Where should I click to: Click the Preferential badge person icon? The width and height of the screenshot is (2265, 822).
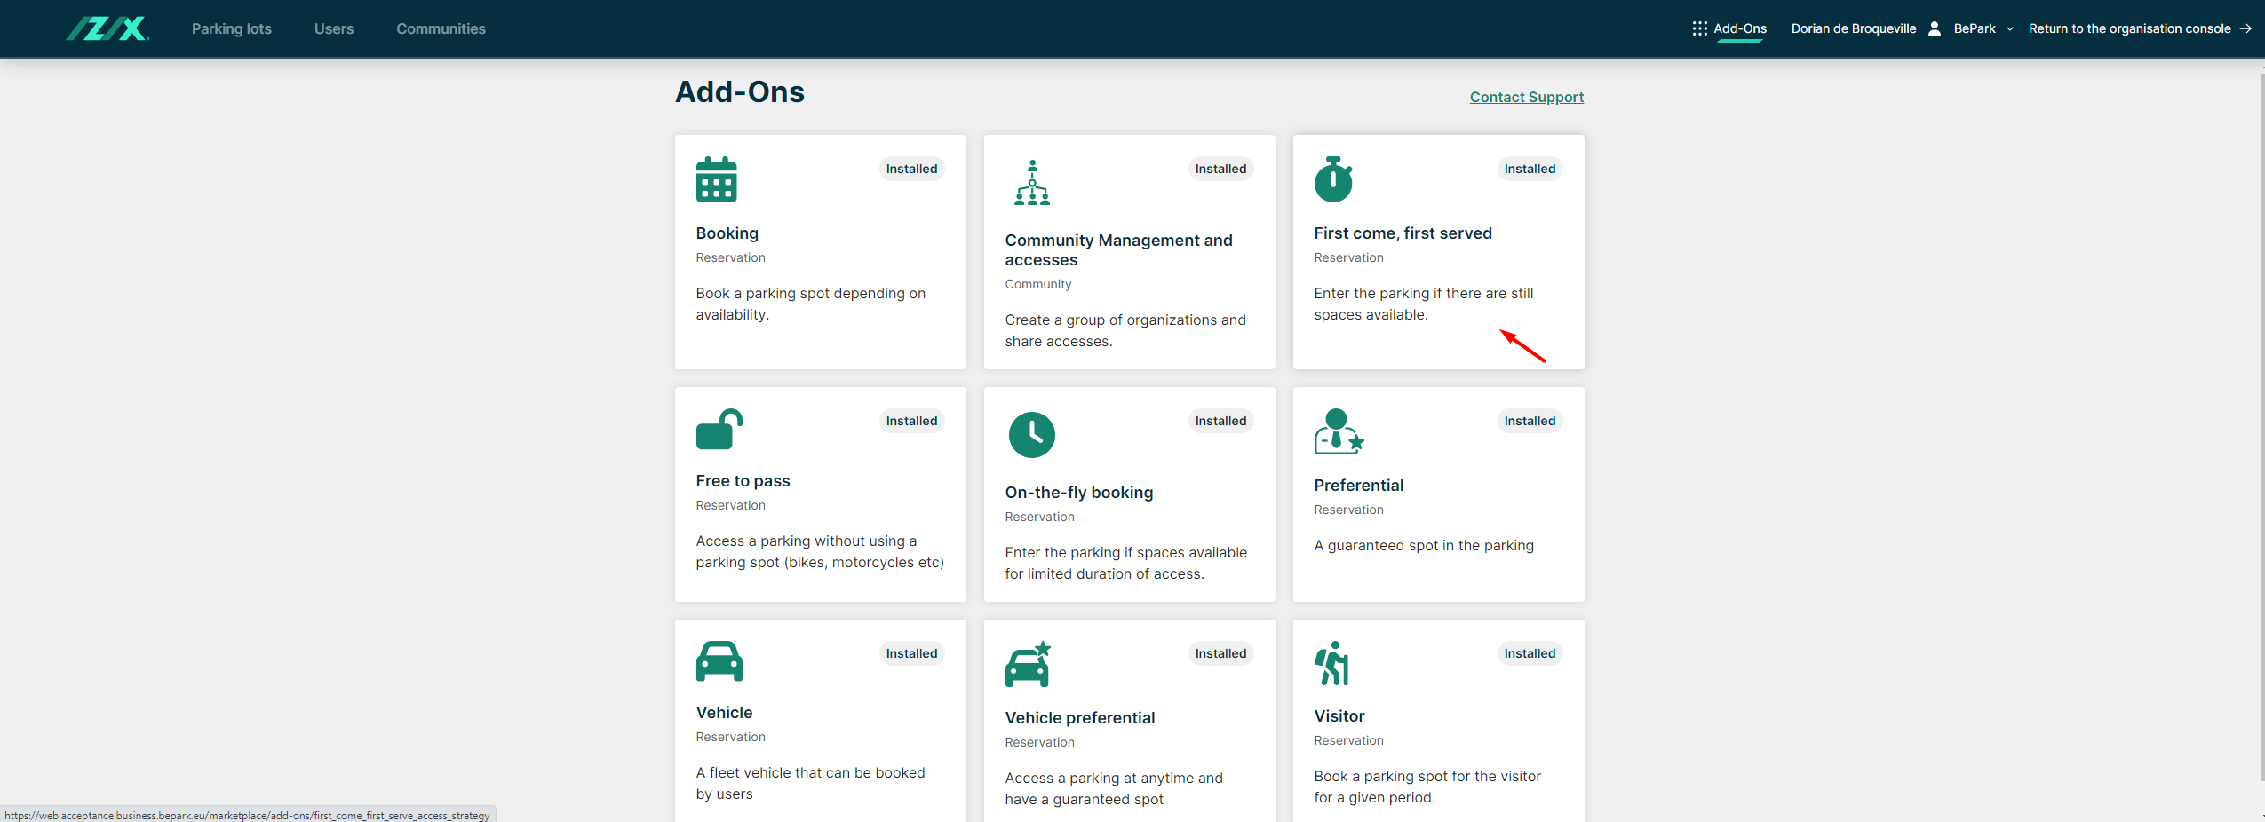(x=1338, y=432)
